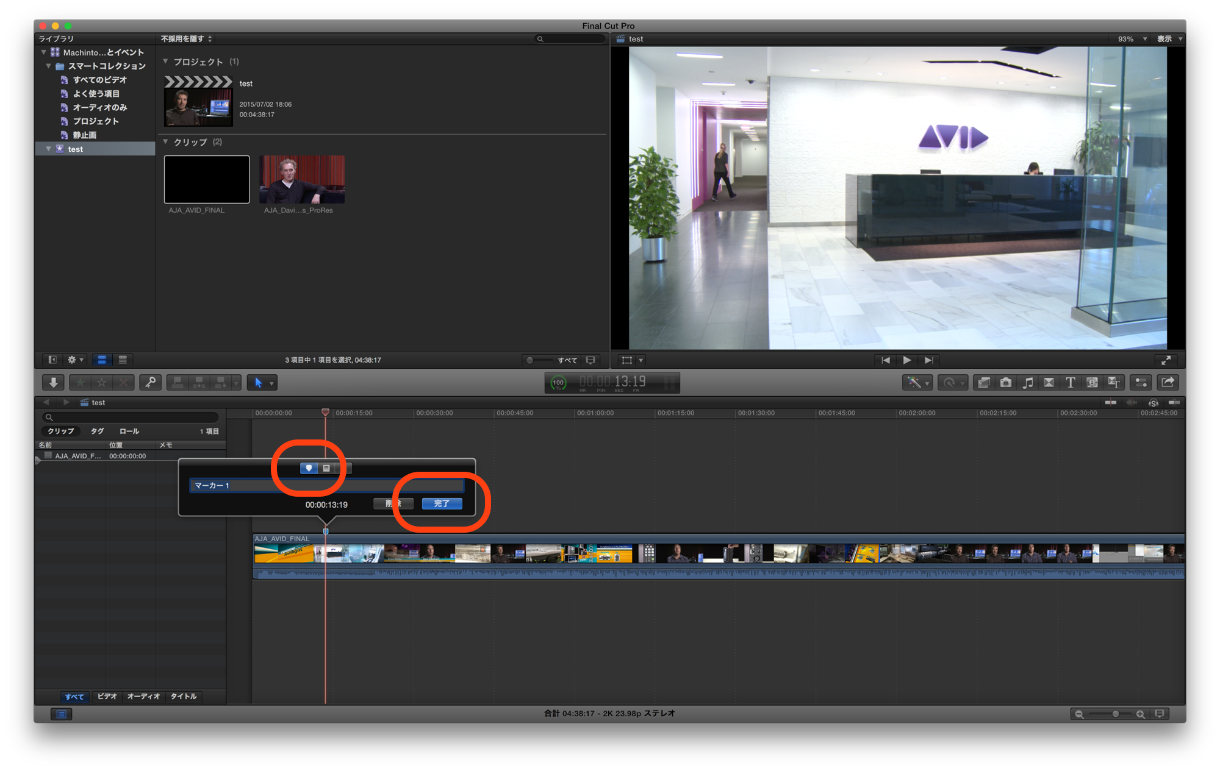1220x771 pixels.
Task: Filter index by ビデオ
Action: (107, 697)
